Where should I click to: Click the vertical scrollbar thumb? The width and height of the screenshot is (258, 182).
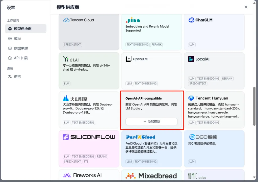click(254, 106)
